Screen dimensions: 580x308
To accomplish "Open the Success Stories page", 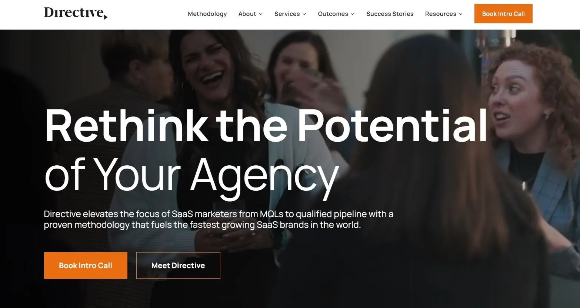I will (x=390, y=14).
